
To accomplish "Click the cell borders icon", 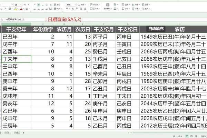I will tap(10, 9).
